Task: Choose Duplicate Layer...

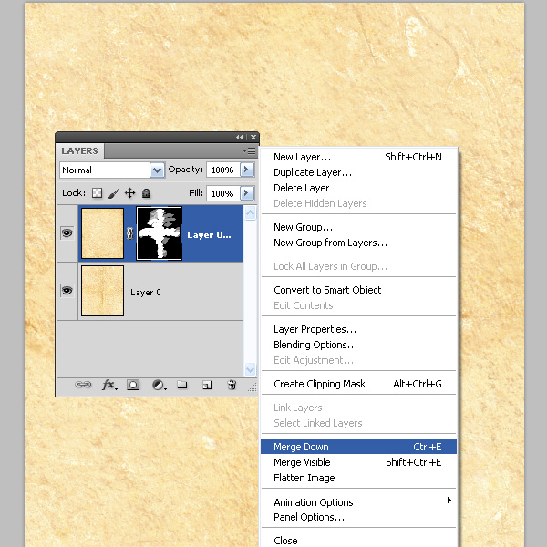Action: point(358,172)
